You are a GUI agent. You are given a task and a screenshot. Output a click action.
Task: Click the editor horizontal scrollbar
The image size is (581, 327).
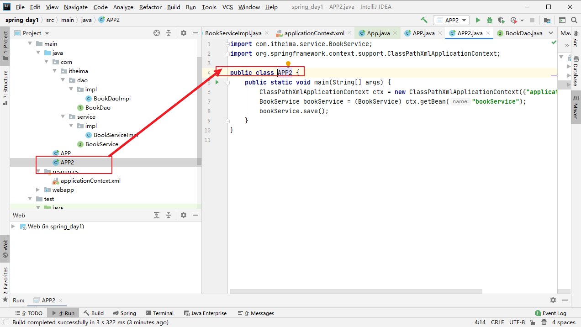coord(356,291)
